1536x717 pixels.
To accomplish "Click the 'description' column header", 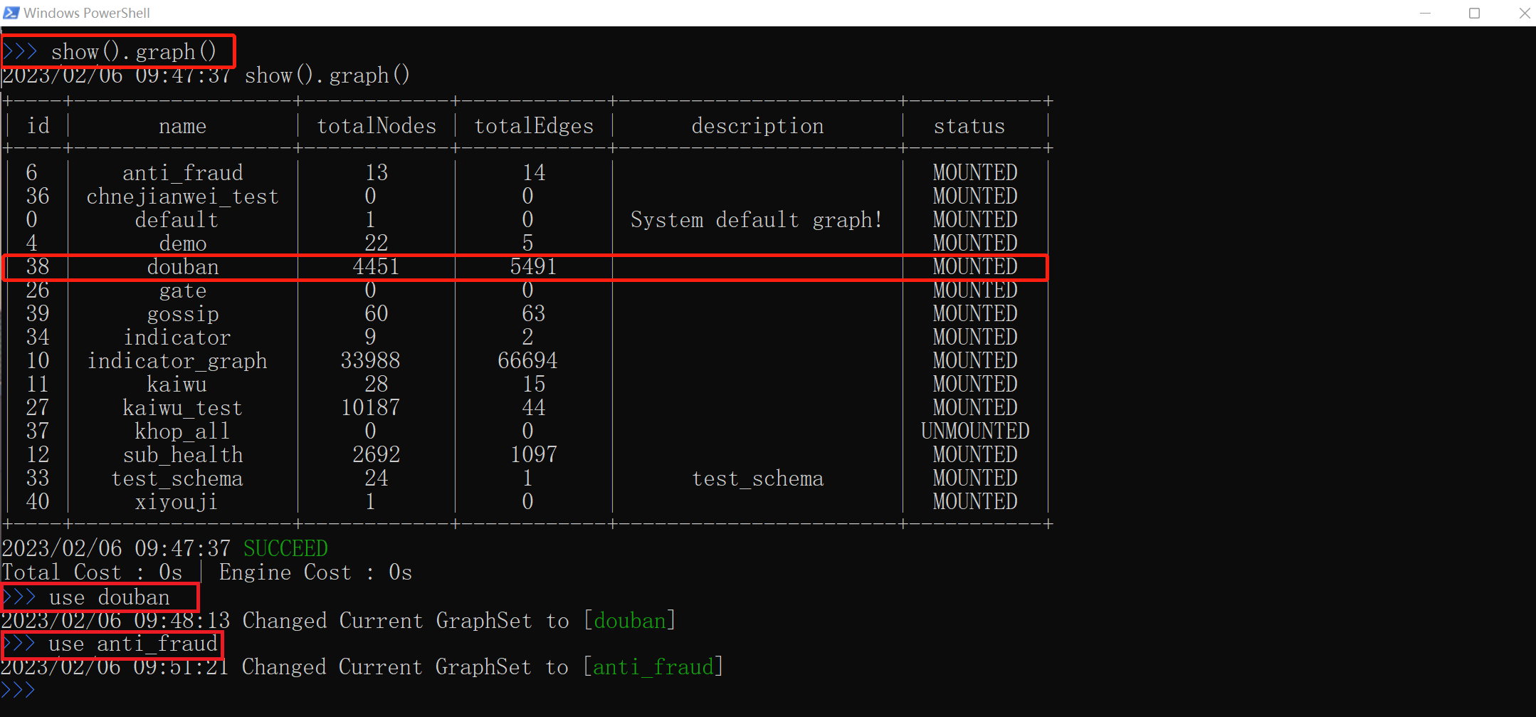I will coord(757,127).
